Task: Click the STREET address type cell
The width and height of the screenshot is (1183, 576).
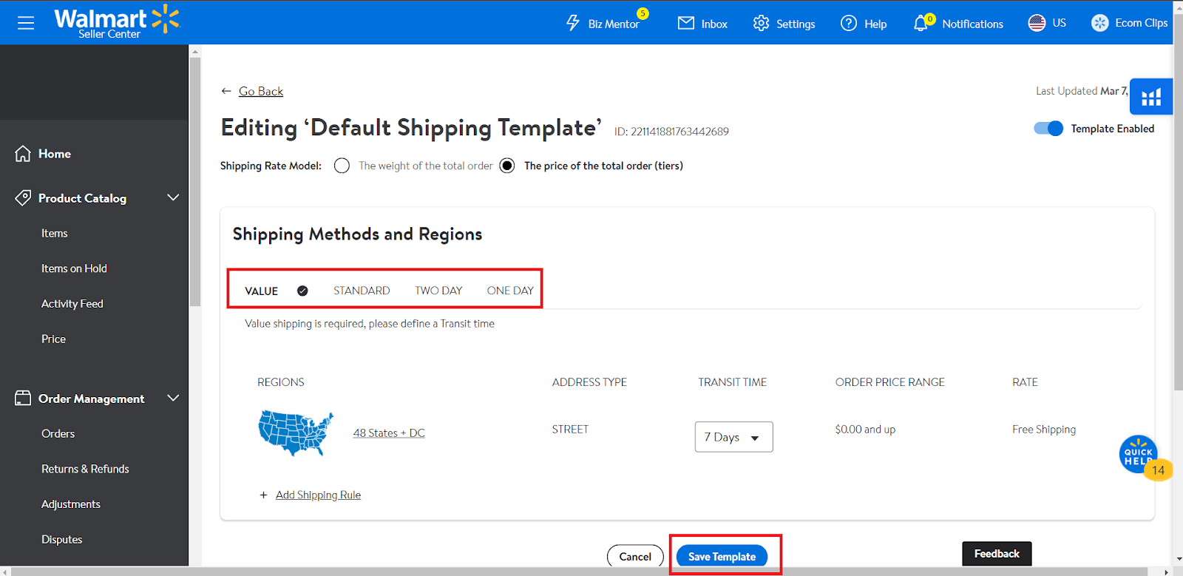Action: point(570,430)
